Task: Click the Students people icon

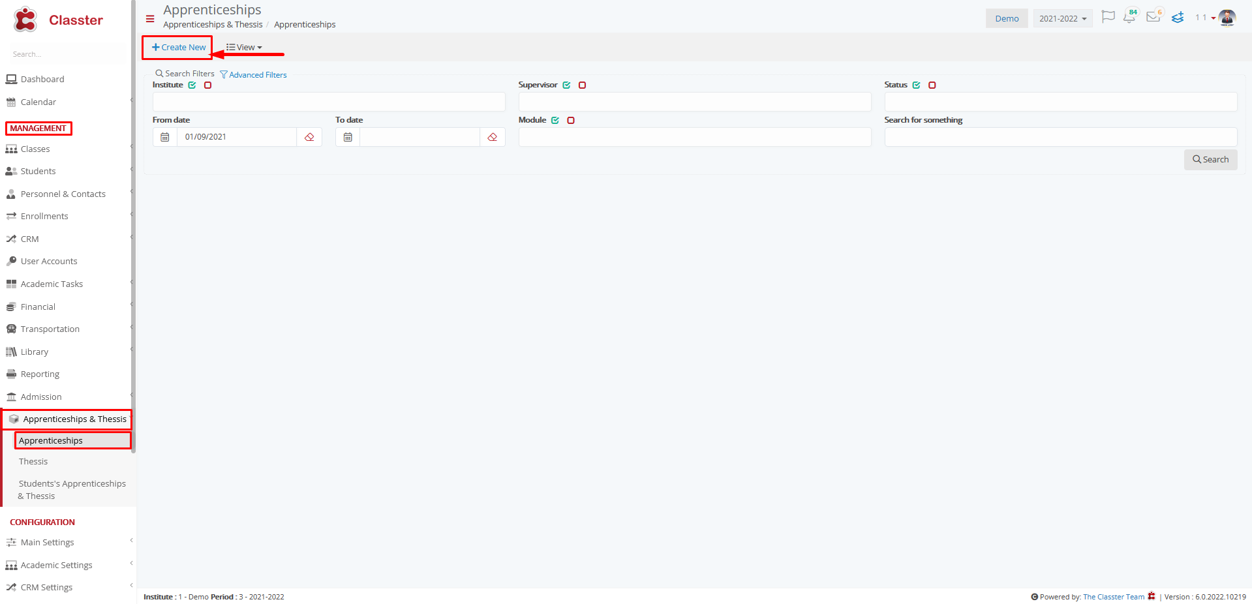Action: point(11,171)
